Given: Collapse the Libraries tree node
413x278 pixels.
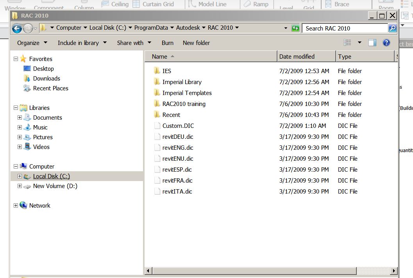Looking at the screenshot, I should tap(16, 108).
